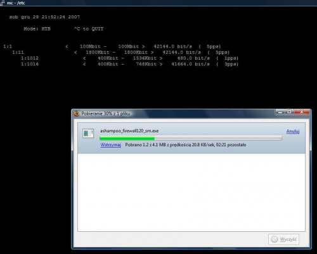Click the Pobieranie 30% z 1 pliku title bar
Screen dimensions: 317x254
tap(173, 113)
